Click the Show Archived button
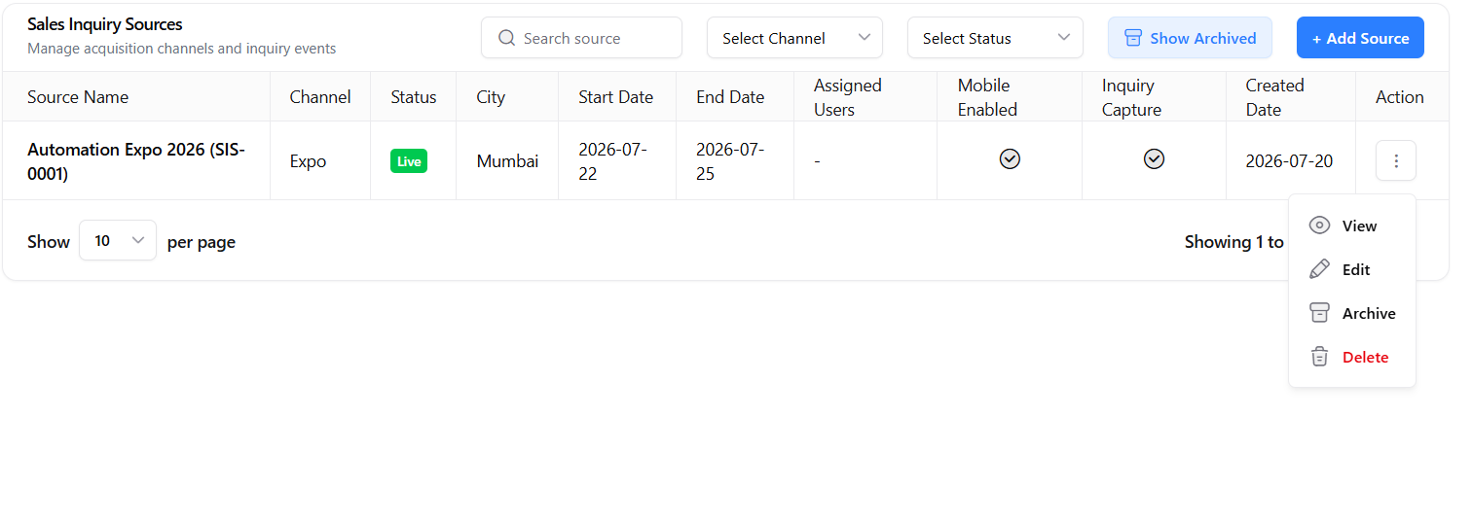Screen dimensions: 1472x521 click(x=1190, y=38)
